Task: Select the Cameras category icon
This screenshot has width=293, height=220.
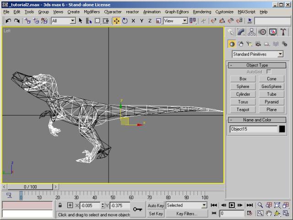Action: [x=258, y=44]
